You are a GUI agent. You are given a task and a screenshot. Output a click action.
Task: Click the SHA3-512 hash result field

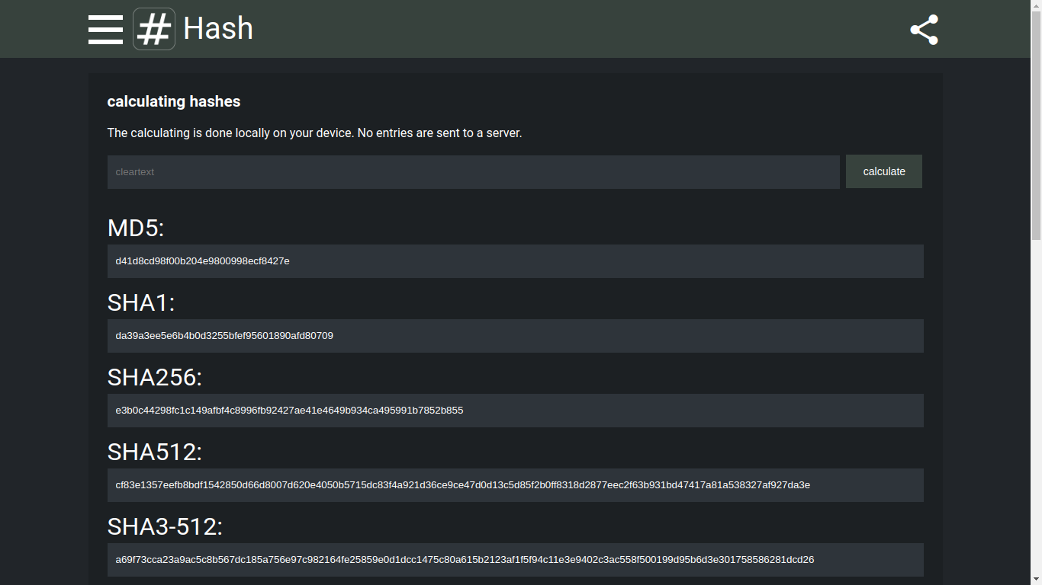[x=515, y=560]
